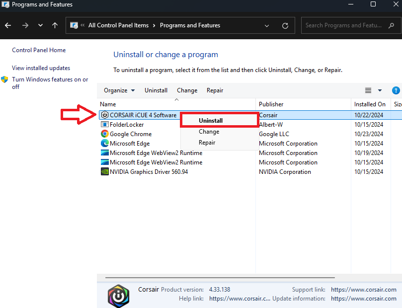The image size is (402, 308).
Task: Click Repair in the toolbar
Action: [x=215, y=90]
